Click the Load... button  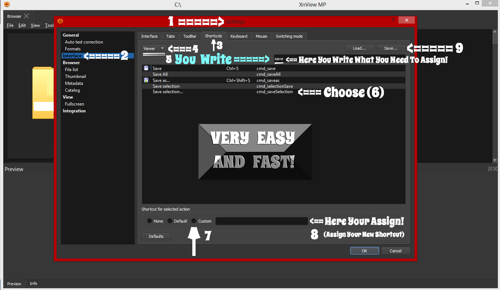pos(359,48)
